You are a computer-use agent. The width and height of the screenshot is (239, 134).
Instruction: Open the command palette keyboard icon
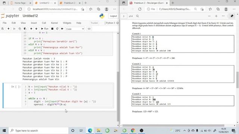point(89,29)
